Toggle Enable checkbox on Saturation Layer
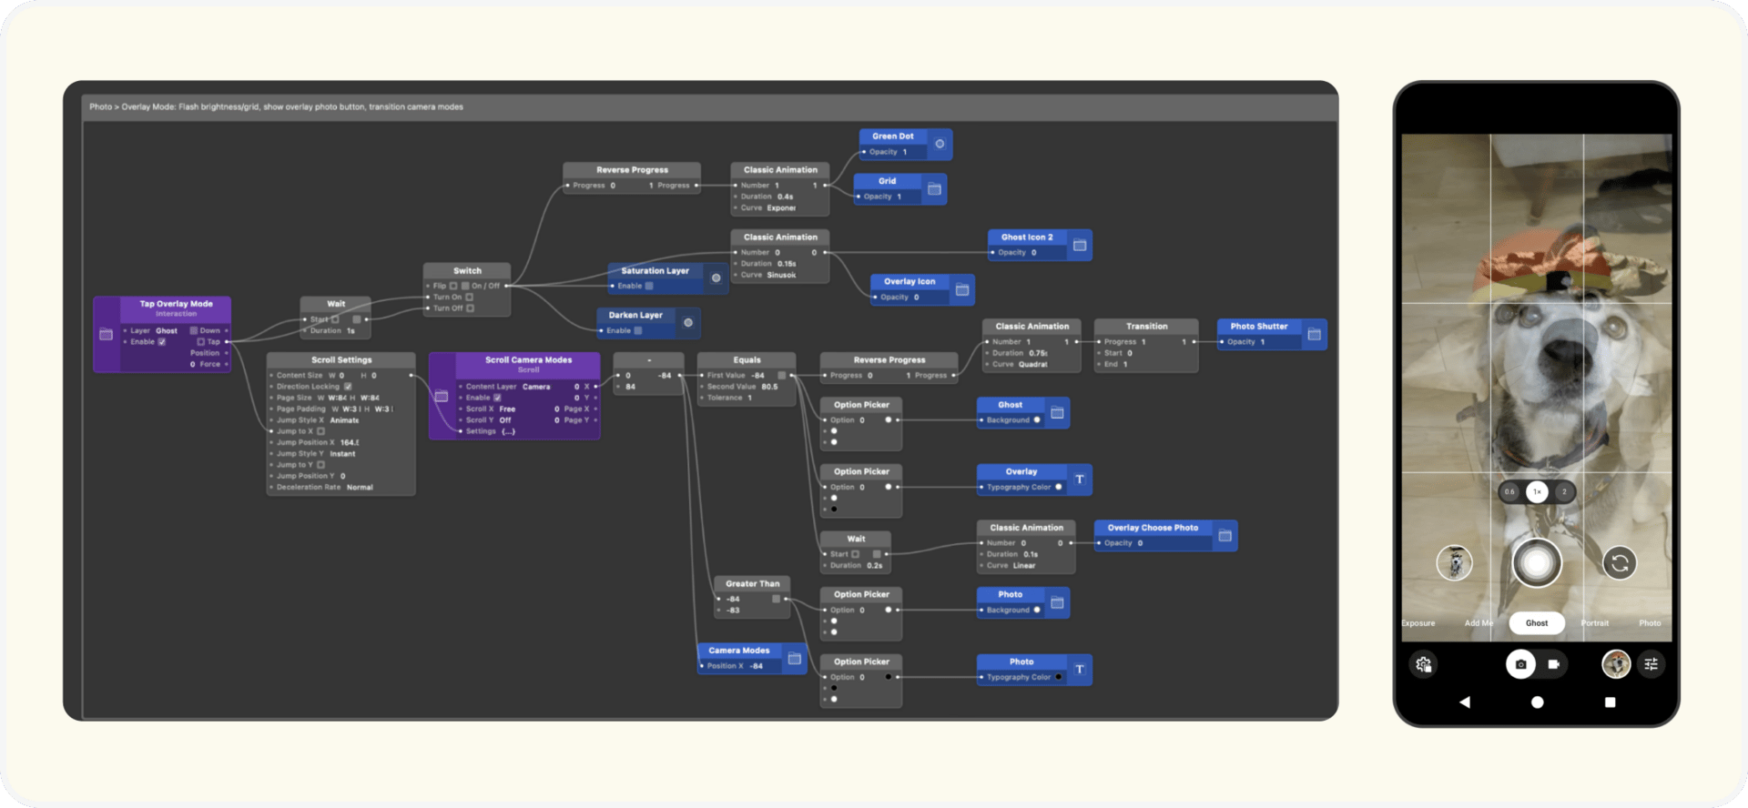This screenshot has width=1748, height=808. pos(649,286)
